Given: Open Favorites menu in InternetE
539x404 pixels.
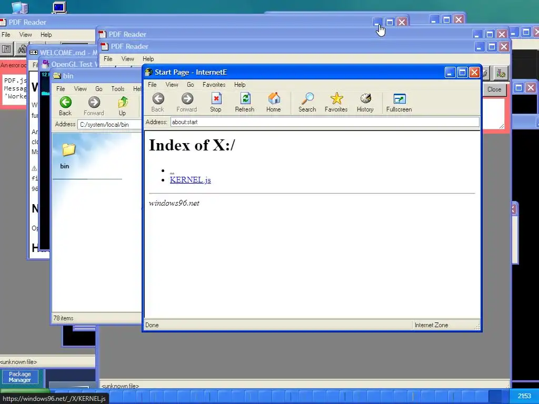Looking at the screenshot, I should click(x=214, y=85).
